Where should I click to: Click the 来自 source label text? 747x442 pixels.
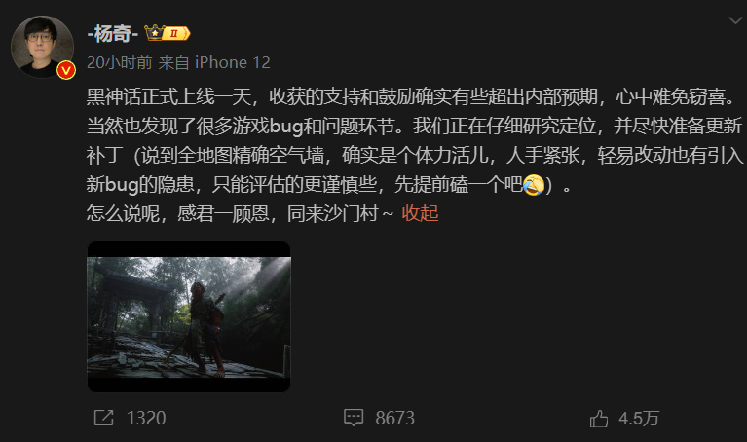(174, 62)
